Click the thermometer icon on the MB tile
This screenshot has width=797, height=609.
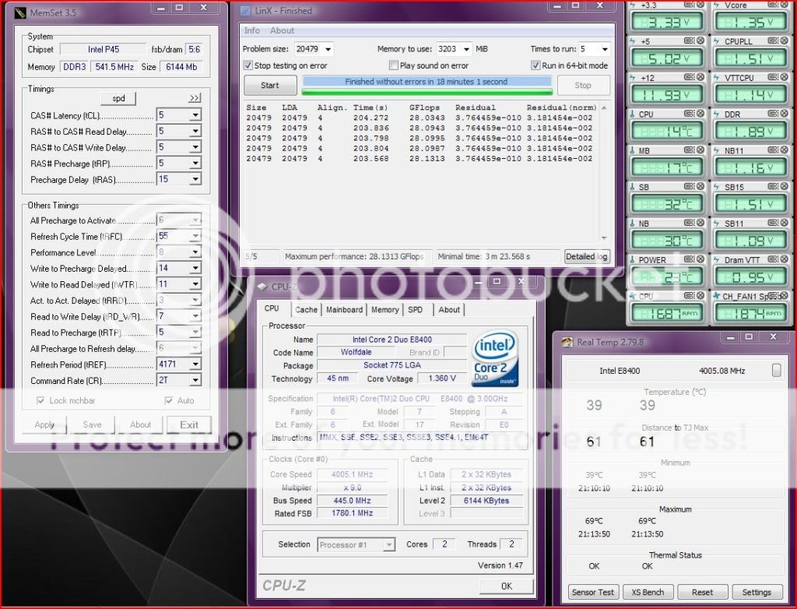point(633,150)
